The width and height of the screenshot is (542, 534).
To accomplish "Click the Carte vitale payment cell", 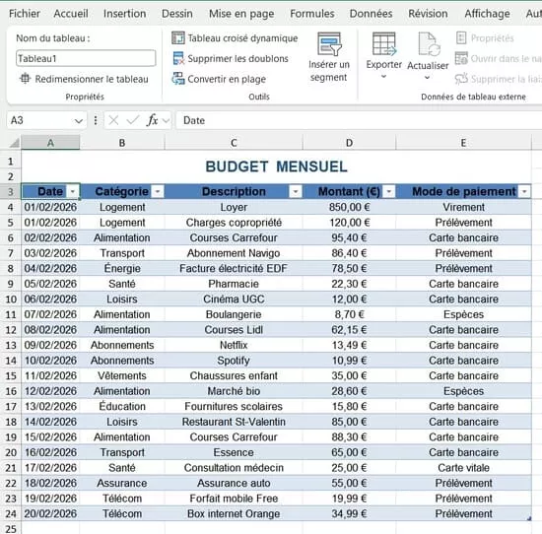I will tap(463, 468).
